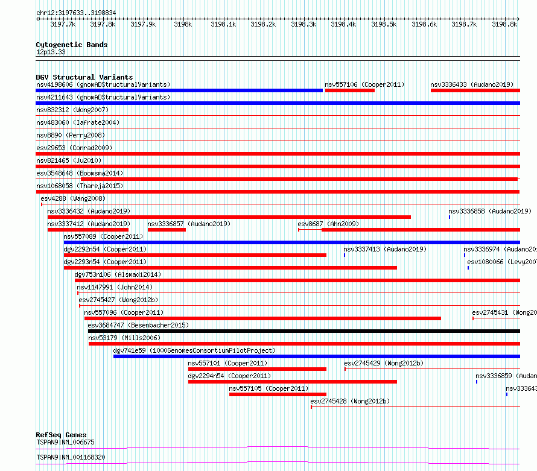Viewport: 537px width, 471px height.
Task: Open the nsv3336433 (Audano2019) variant label
Action: click(472, 84)
